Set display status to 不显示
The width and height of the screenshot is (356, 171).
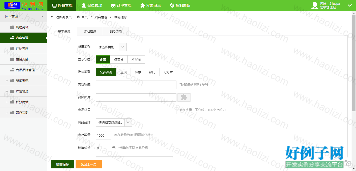(136, 59)
